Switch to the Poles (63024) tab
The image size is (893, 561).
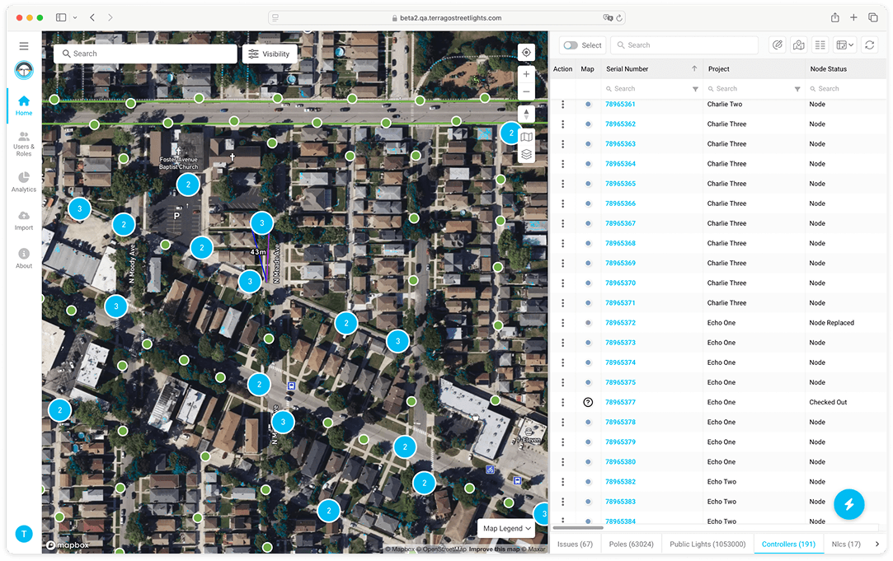point(631,544)
